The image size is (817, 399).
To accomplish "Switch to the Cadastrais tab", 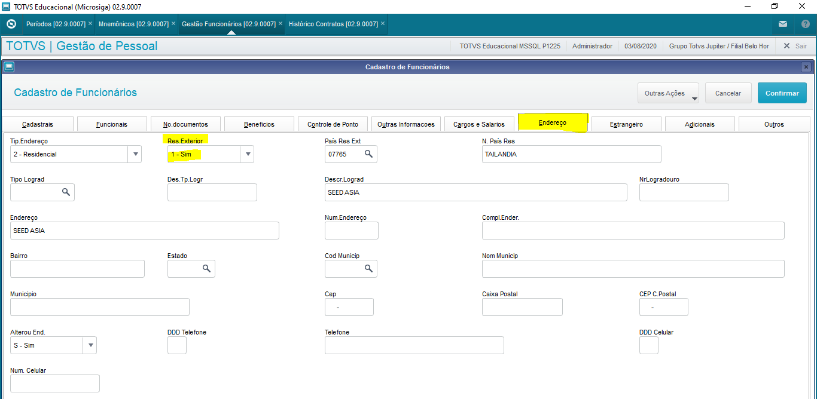I will (x=38, y=124).
